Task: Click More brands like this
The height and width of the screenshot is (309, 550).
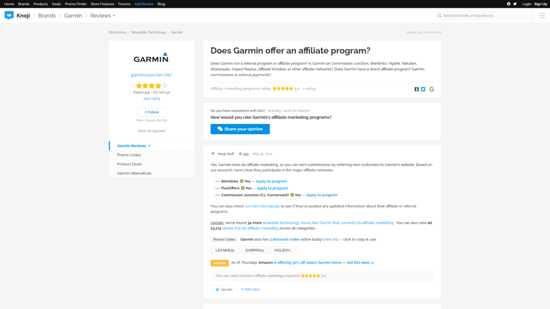Action: click(x=151, y=120)
